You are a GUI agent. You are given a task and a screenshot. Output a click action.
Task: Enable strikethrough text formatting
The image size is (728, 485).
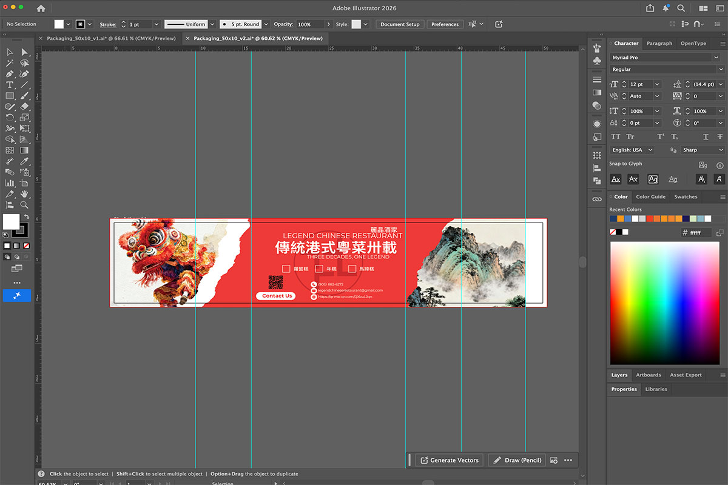721,136
